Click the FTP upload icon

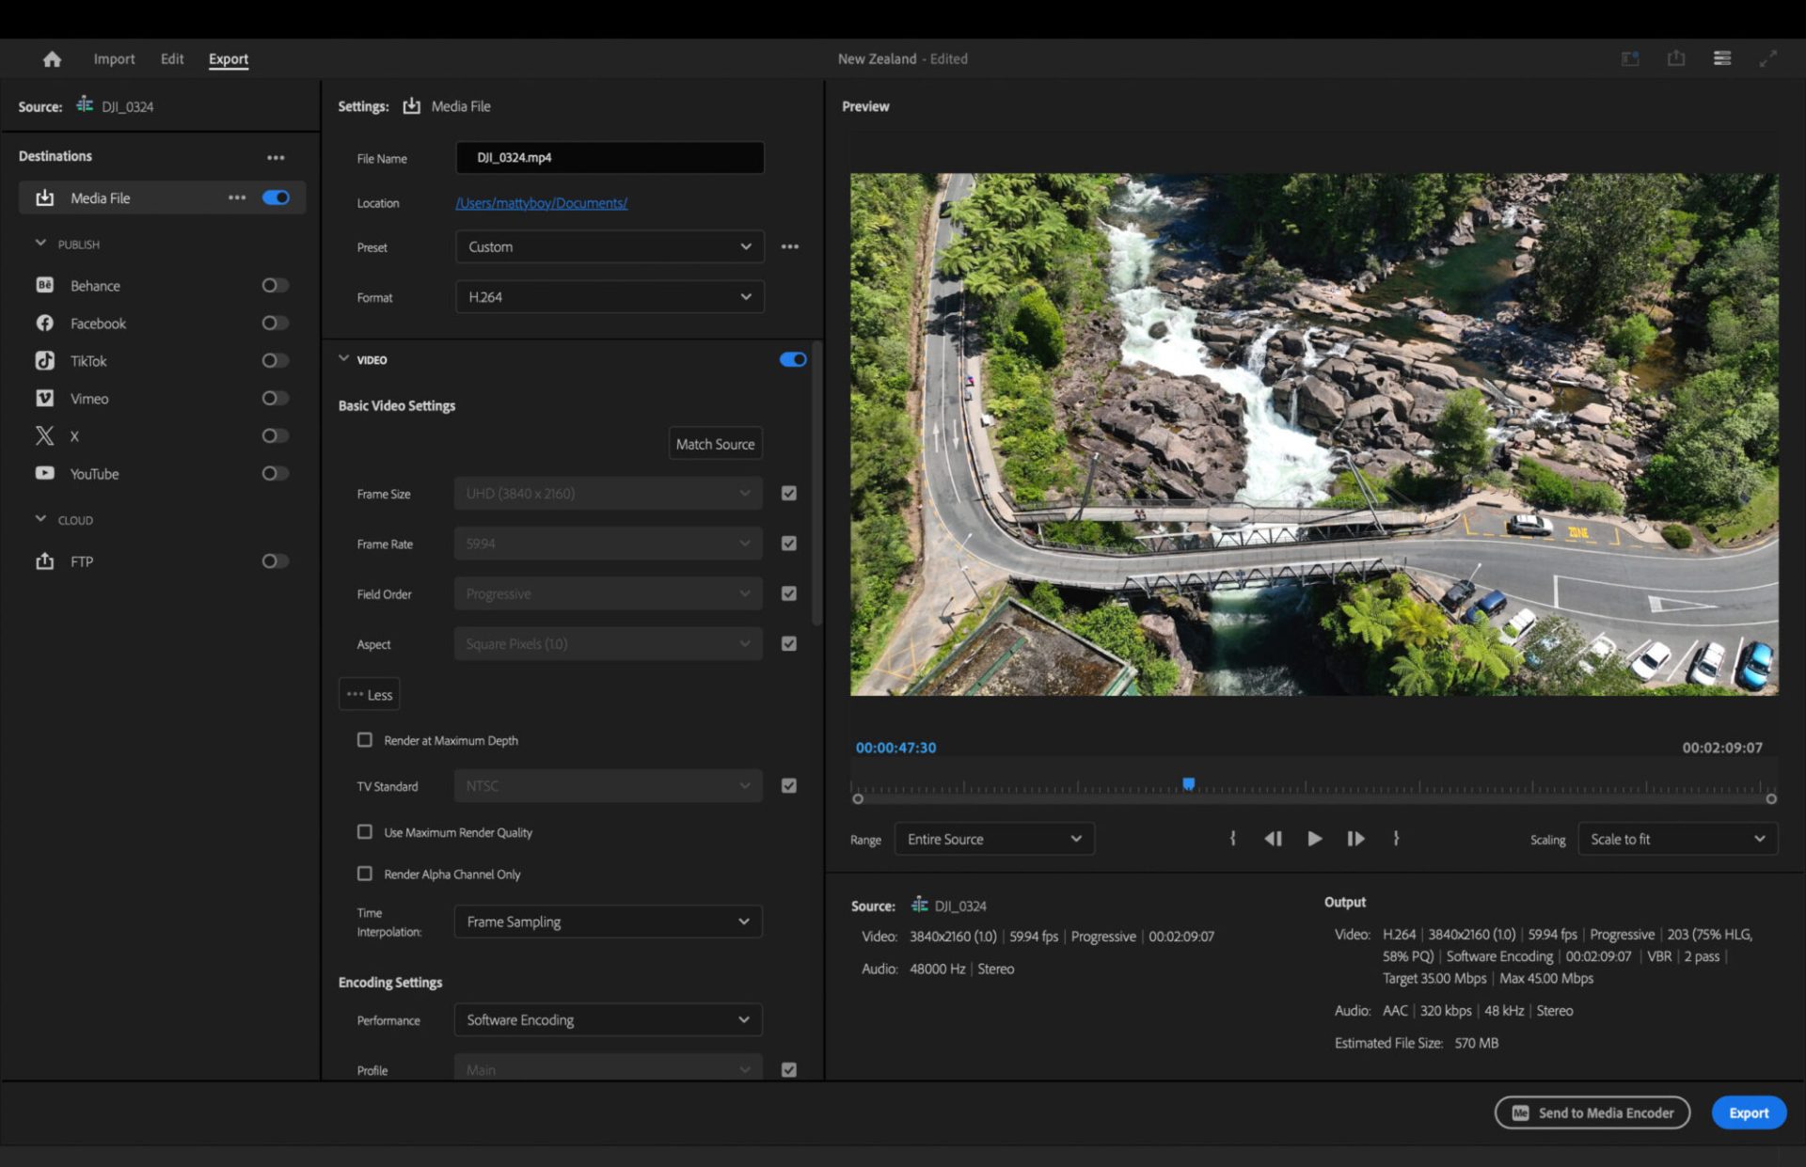pos(44,560)
